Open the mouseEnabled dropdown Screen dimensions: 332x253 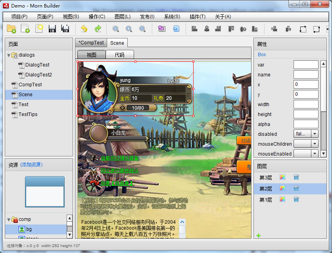(315, 154)
